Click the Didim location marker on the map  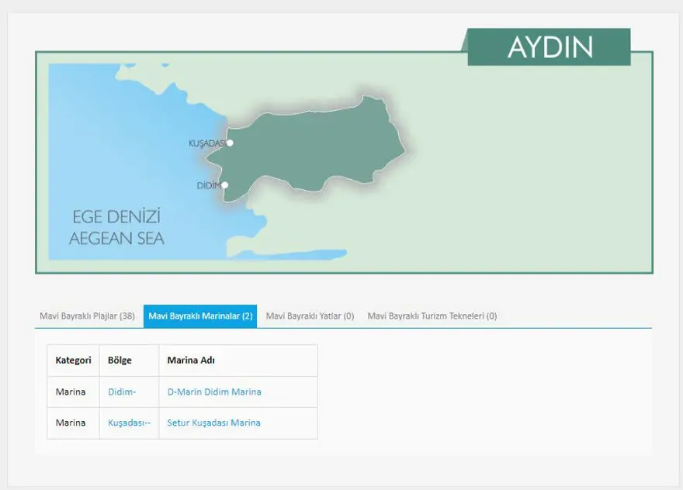[224, 185]
